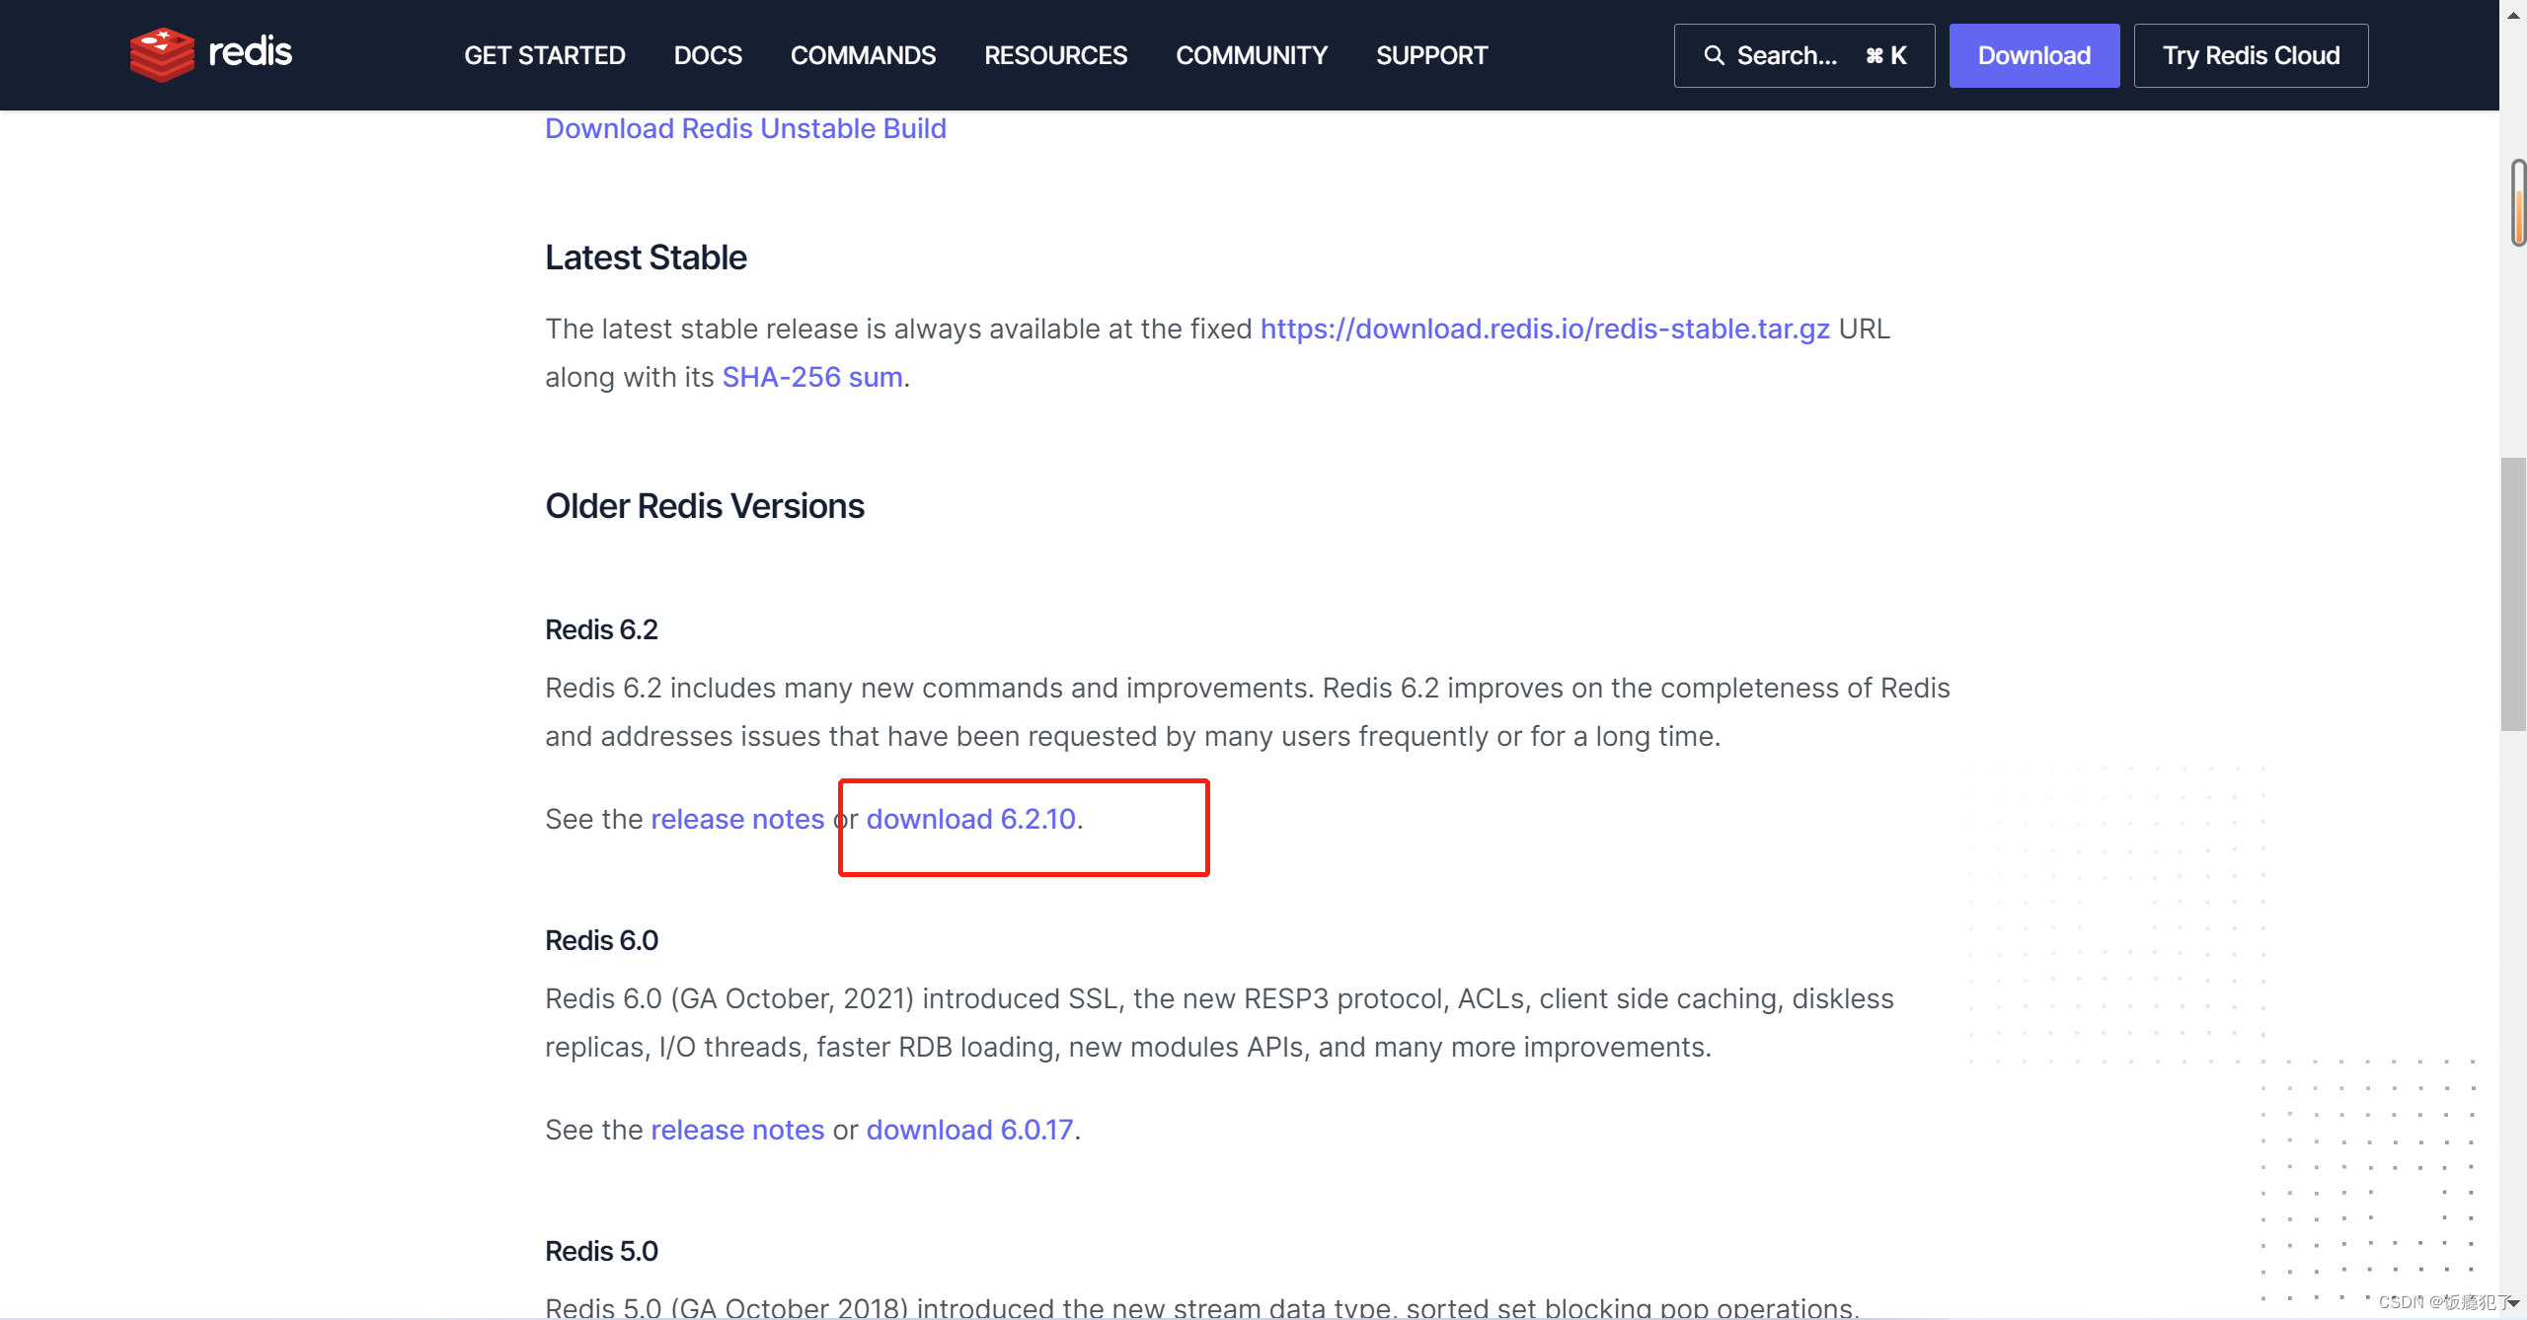
Task: Open the RESOURCES menu
Action: (x=1054, y=55)
